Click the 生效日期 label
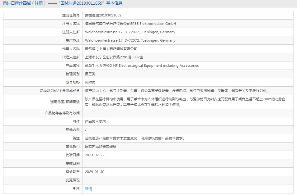The height and width of the screenshot is (195, 297). [x=73, y=163]
